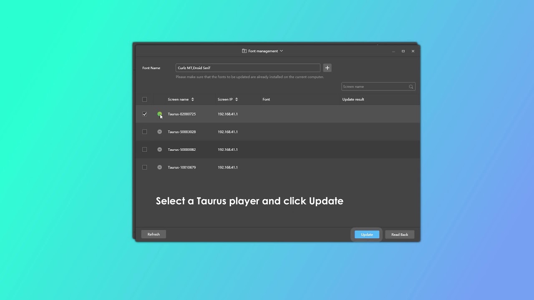Click the plus icon to add a font
Screen dimensions: 534x300
point(327,68)
